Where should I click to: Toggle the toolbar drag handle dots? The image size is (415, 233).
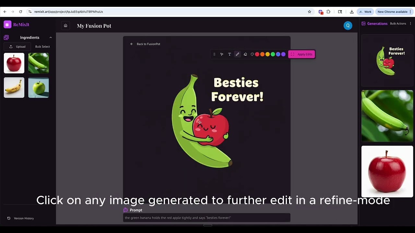(x=214, y=54)
